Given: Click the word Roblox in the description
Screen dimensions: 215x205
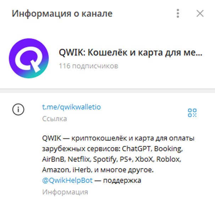Looking at the screenshot, I should [169, 159].
